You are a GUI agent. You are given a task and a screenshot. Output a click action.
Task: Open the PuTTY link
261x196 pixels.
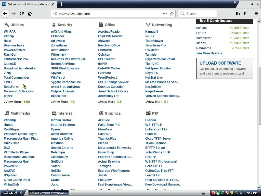(x=150, y=36)
